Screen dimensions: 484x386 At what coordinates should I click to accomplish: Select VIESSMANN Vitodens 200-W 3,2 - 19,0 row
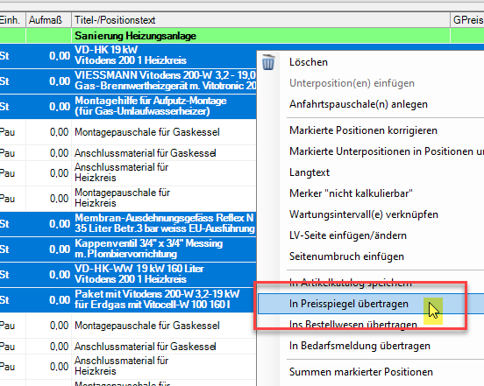pyautogui.click(x=128, y=81)
